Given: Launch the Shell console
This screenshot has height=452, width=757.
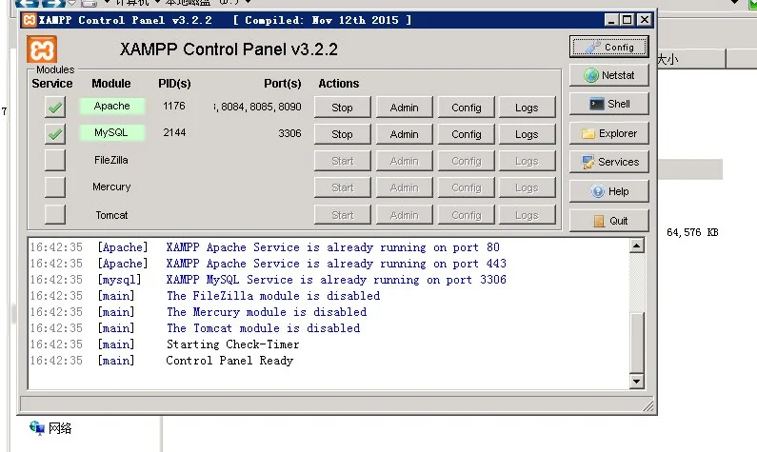Looking at the screenshot, I should [609, 105].
